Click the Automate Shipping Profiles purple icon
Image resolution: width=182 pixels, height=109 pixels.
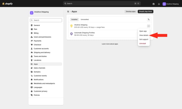pos(71,34)
